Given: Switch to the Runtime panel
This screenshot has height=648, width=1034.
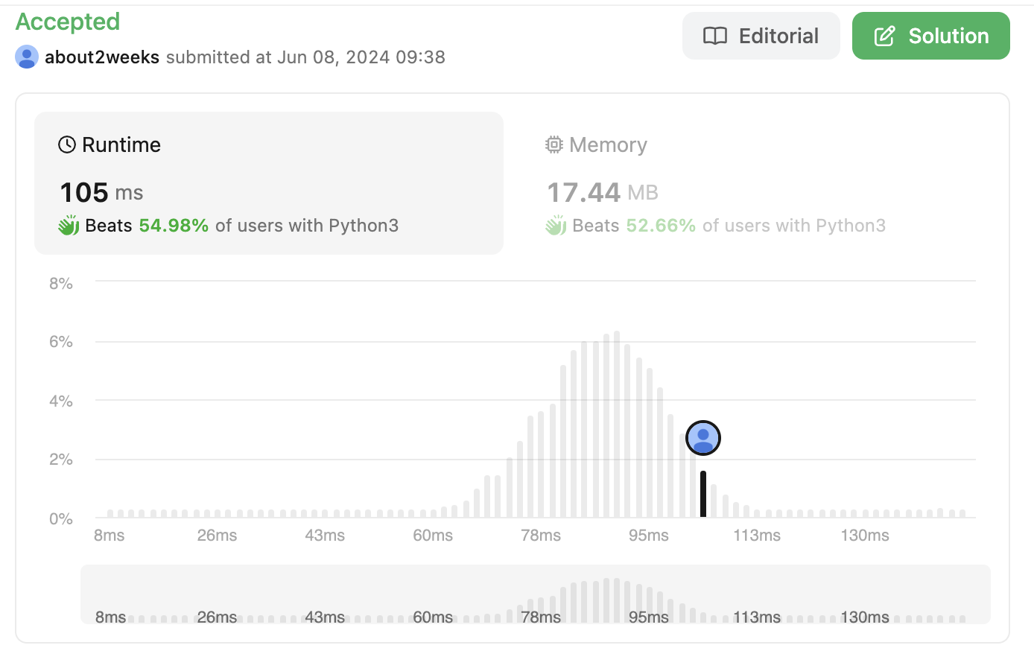Looking at the screenshot, I should click(x=268, y=183).
